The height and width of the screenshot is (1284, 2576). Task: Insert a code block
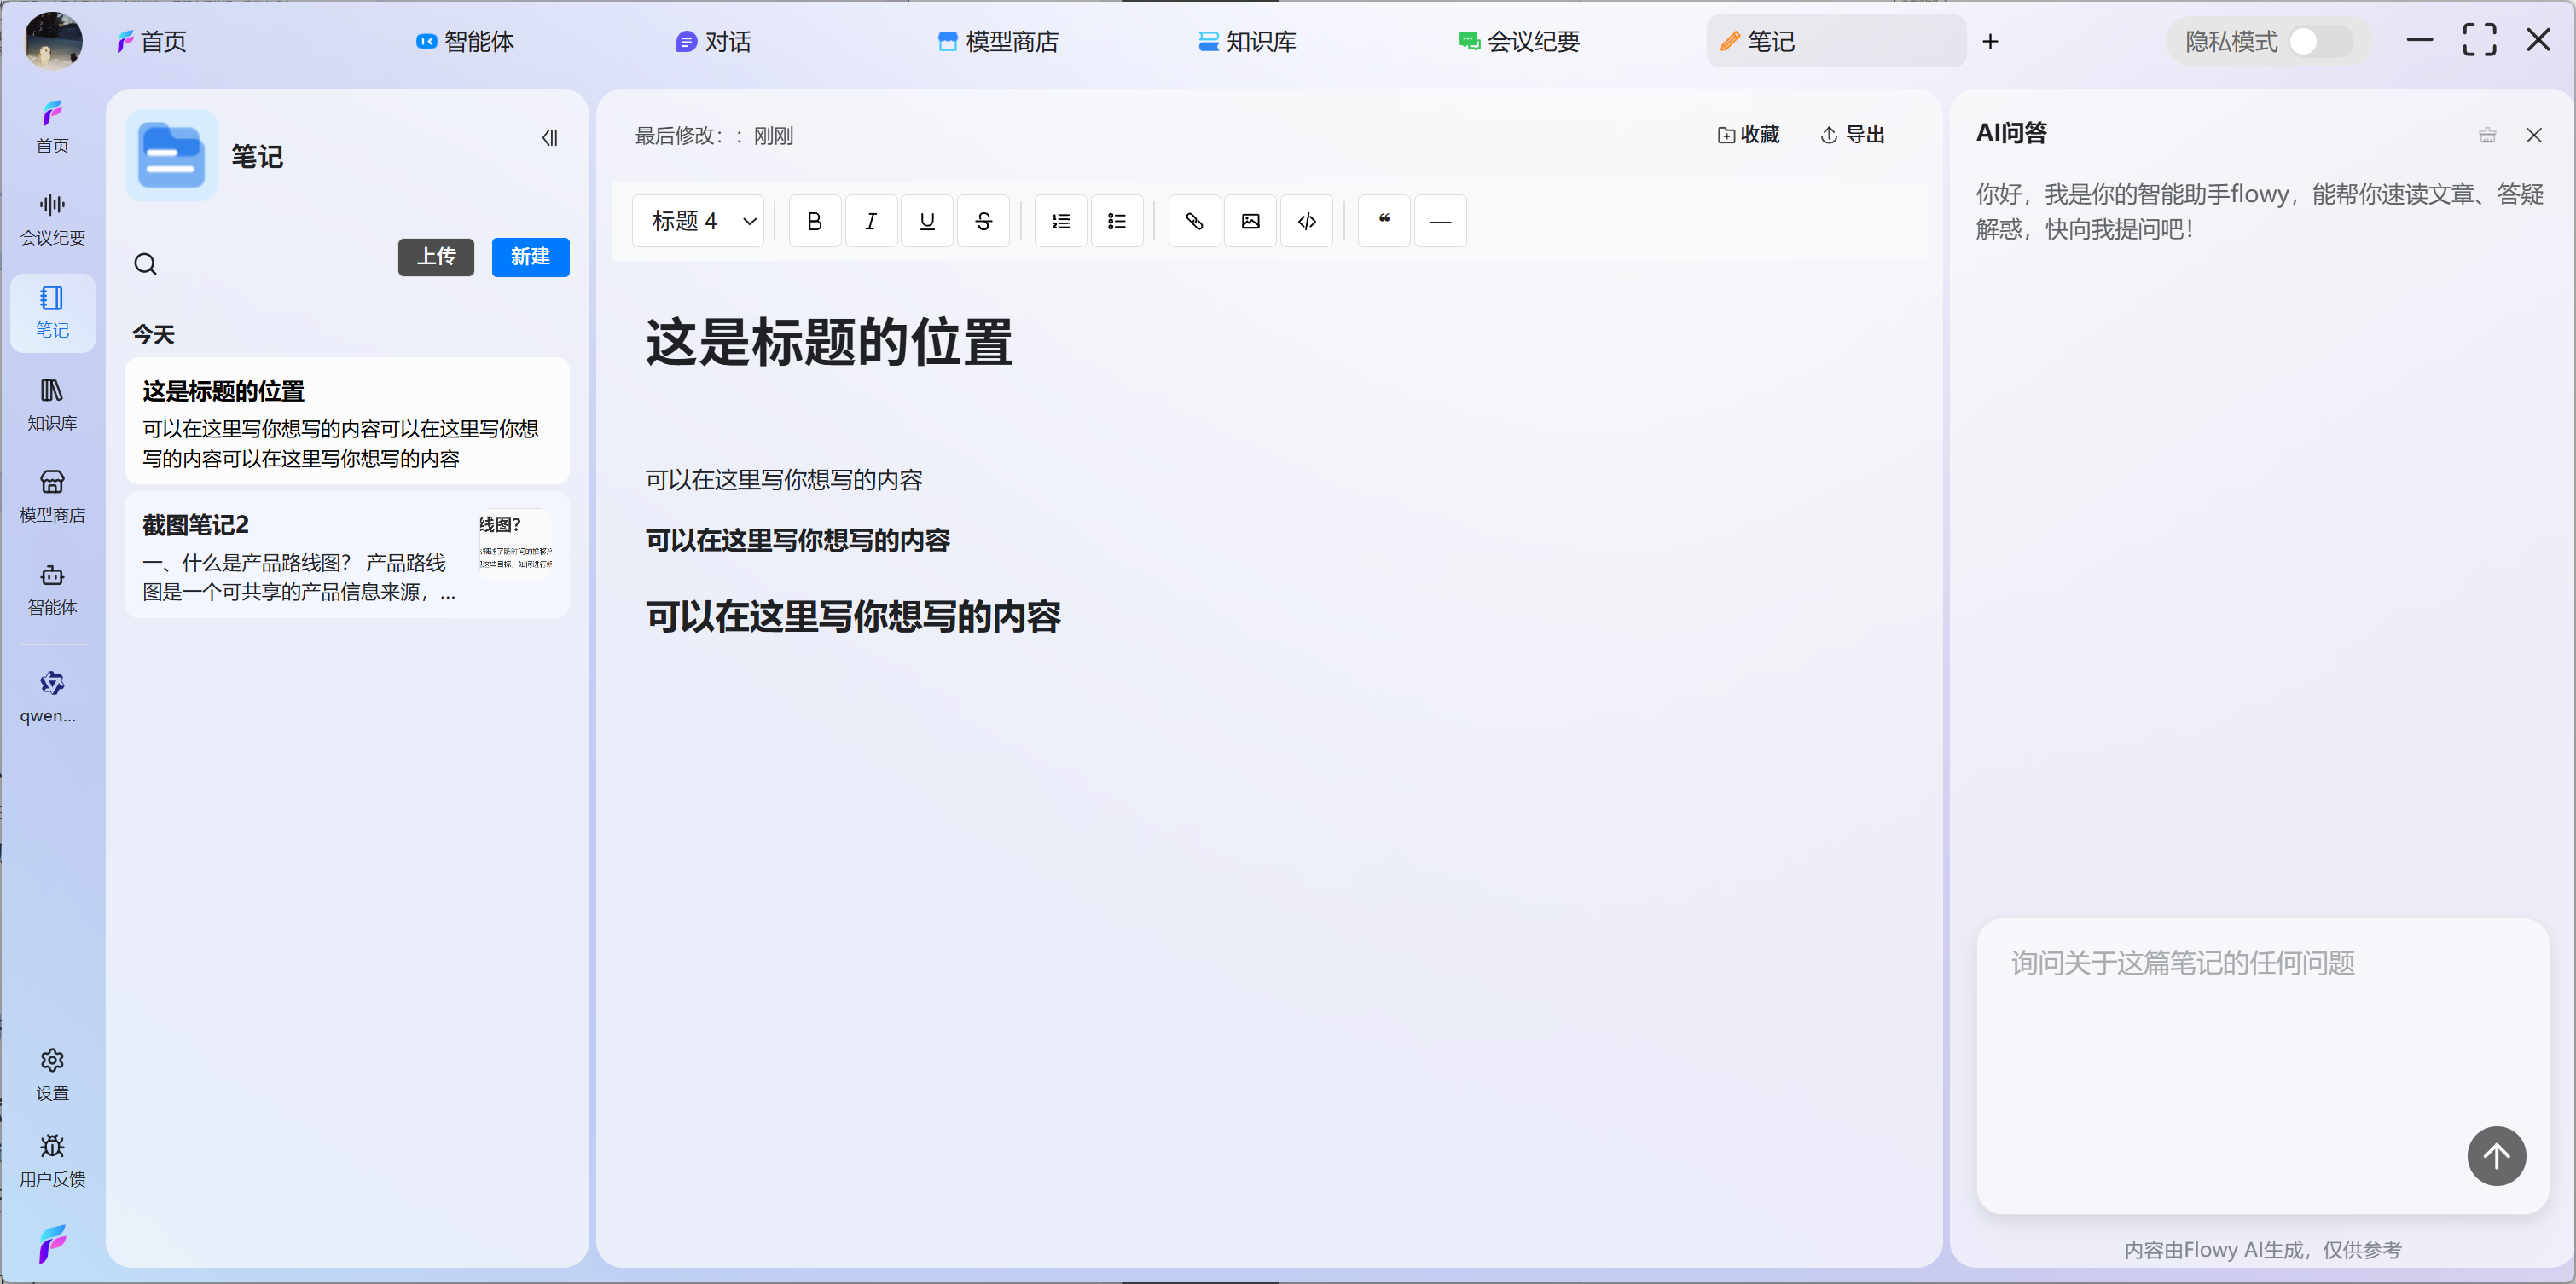tap(1306, 221)
